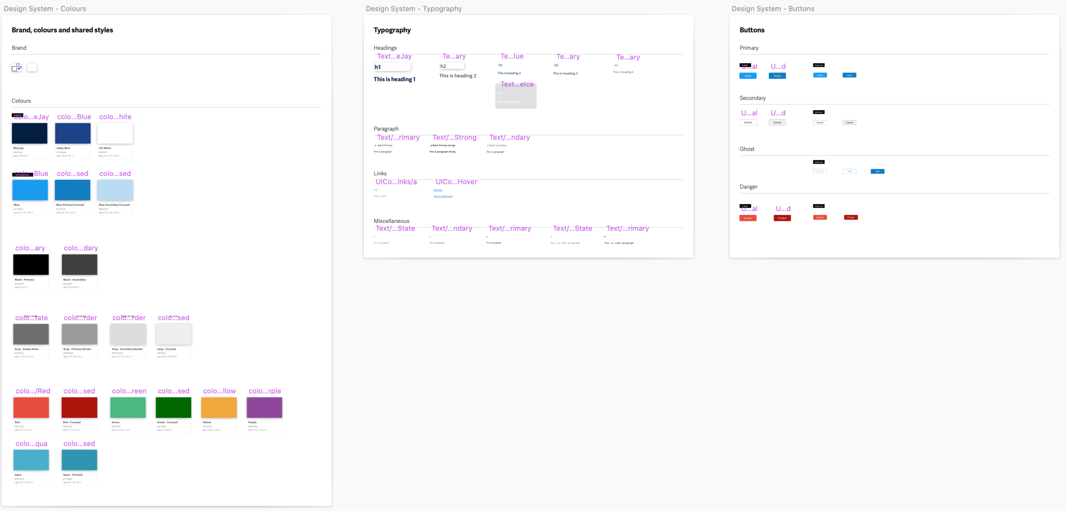This screenshot has height=511, width=1067.
Task: Select the 'Design System - Typography' artboard title
Action: [414, 9]
